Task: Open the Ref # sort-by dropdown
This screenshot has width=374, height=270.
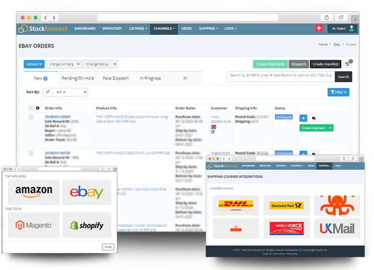Action: [71, 92]
